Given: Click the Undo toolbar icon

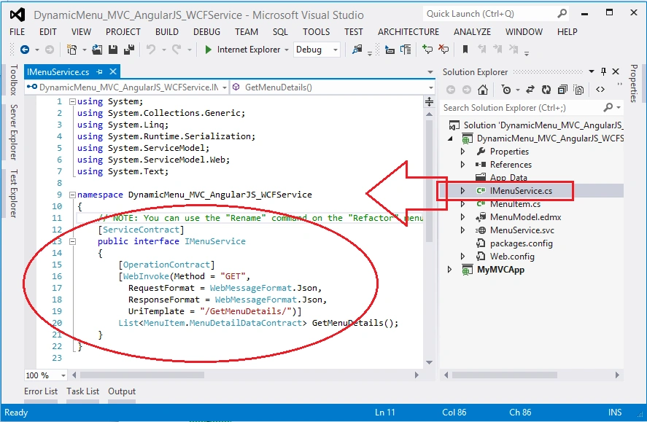Looking at the screenshot, I should point(151,50).
